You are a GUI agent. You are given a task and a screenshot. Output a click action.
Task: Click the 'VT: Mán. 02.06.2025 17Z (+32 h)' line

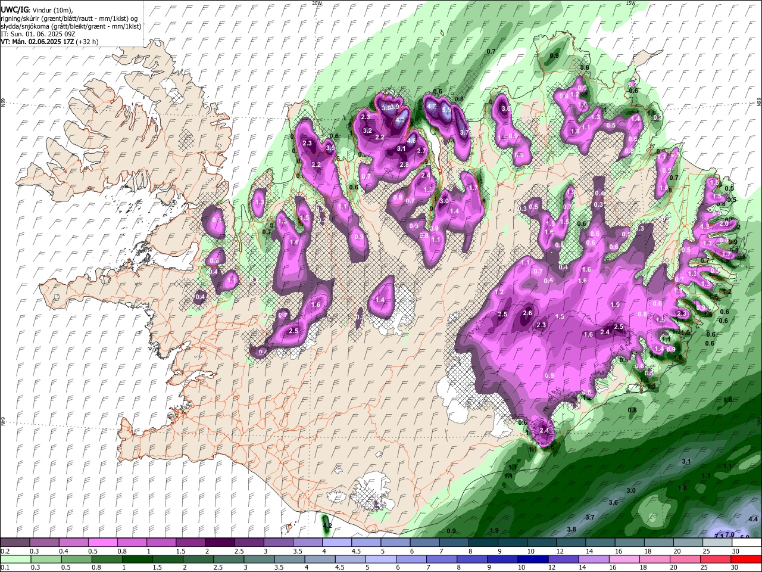pos(49,42)
